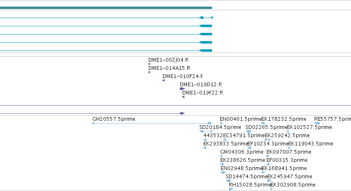351x191 pixels.
Task: Click the EK238626.5prime label
Action: click(243, 161)
